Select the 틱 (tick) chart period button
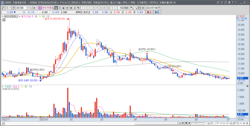This screenshot has width=250, height=126. coord(78,8)
